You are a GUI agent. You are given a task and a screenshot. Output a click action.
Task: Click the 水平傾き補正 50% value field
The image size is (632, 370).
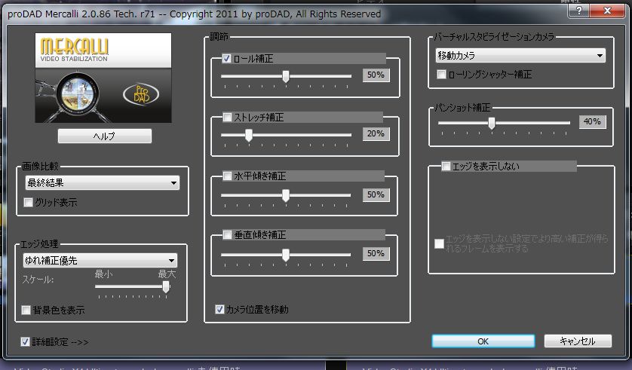tap(376, 195)
